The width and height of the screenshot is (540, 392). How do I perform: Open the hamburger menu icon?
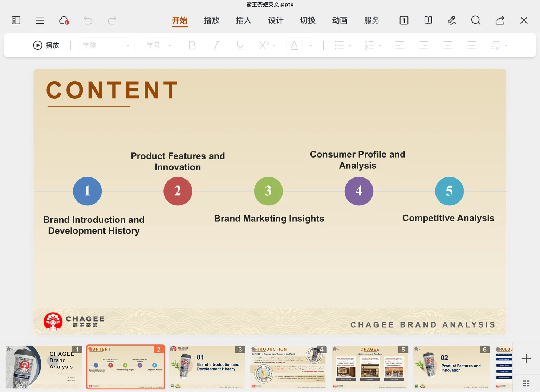point(40,20)
